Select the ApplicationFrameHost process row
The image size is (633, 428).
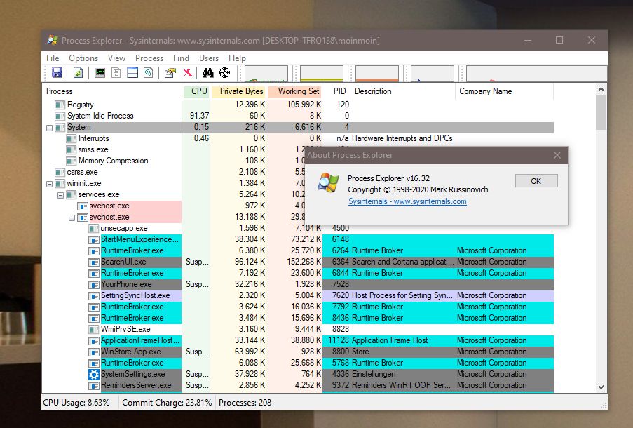coord(298,341)
